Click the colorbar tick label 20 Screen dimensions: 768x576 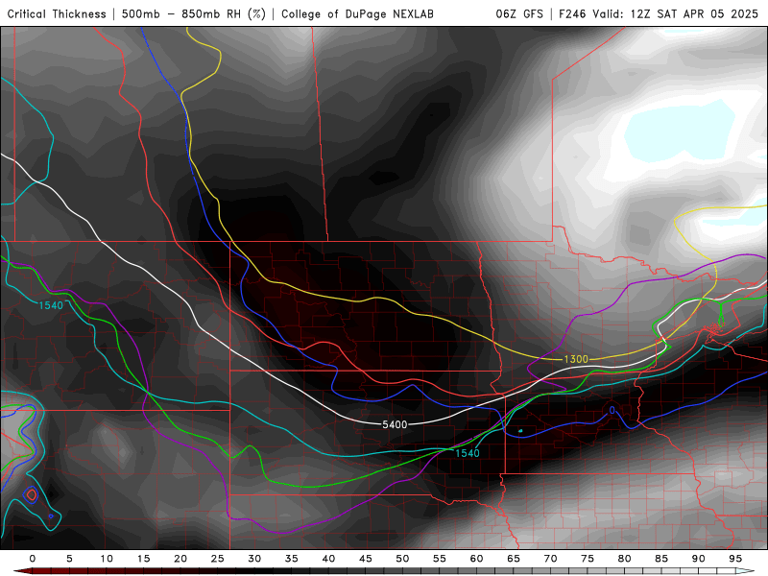(180, 559)
